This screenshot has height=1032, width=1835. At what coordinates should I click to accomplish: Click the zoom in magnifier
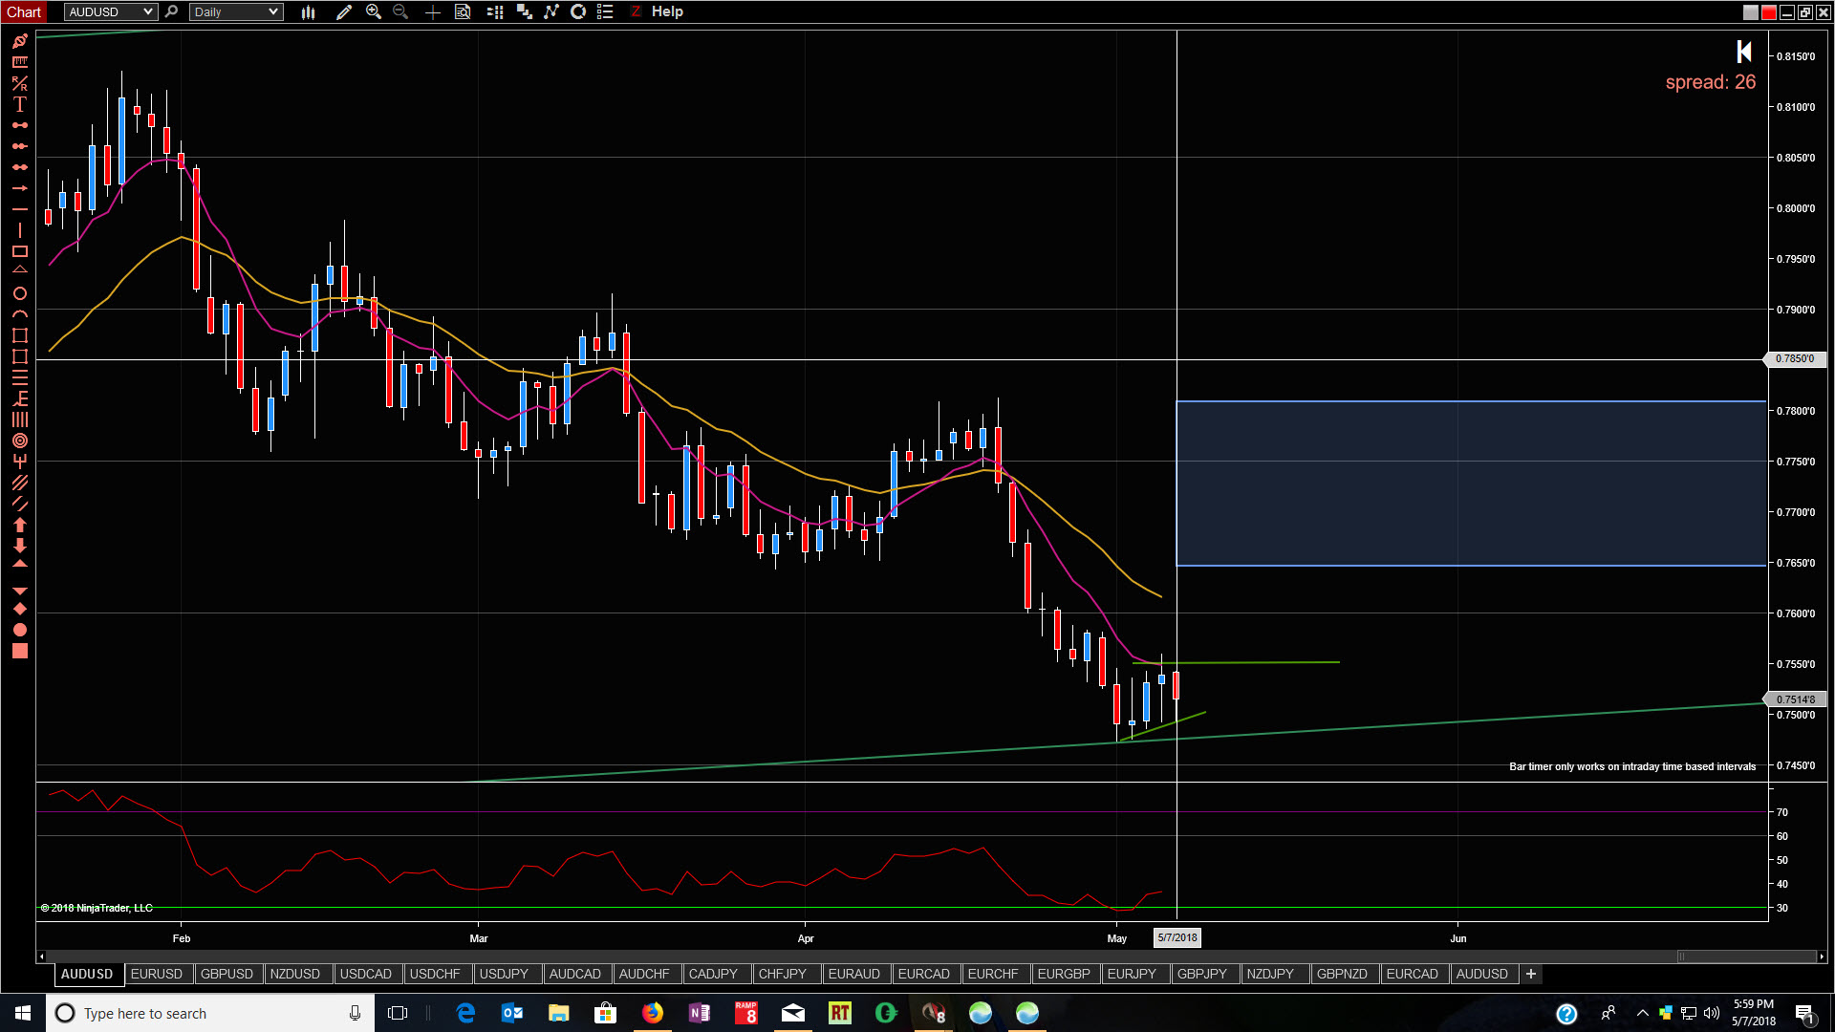374,11
